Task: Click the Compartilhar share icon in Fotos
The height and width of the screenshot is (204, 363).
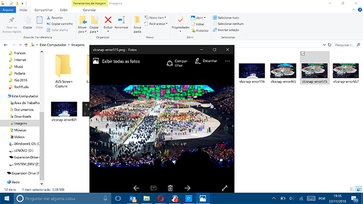Action: [x=170, y=63]
